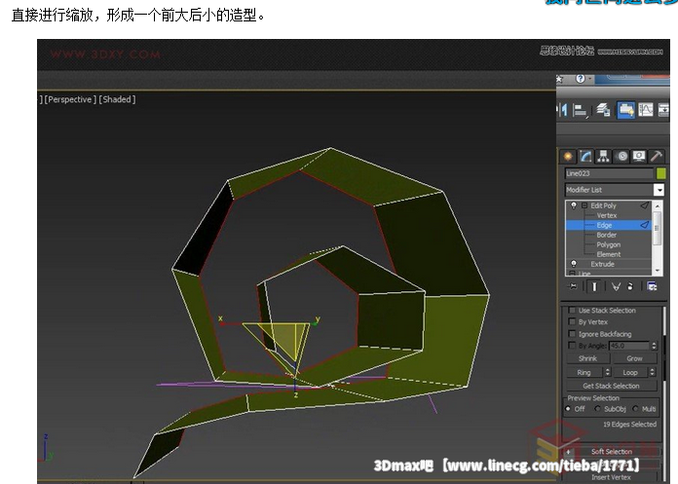Viewport: 678px width, 484px height.
Task: Click Make Unique icon
Action: 616,286
